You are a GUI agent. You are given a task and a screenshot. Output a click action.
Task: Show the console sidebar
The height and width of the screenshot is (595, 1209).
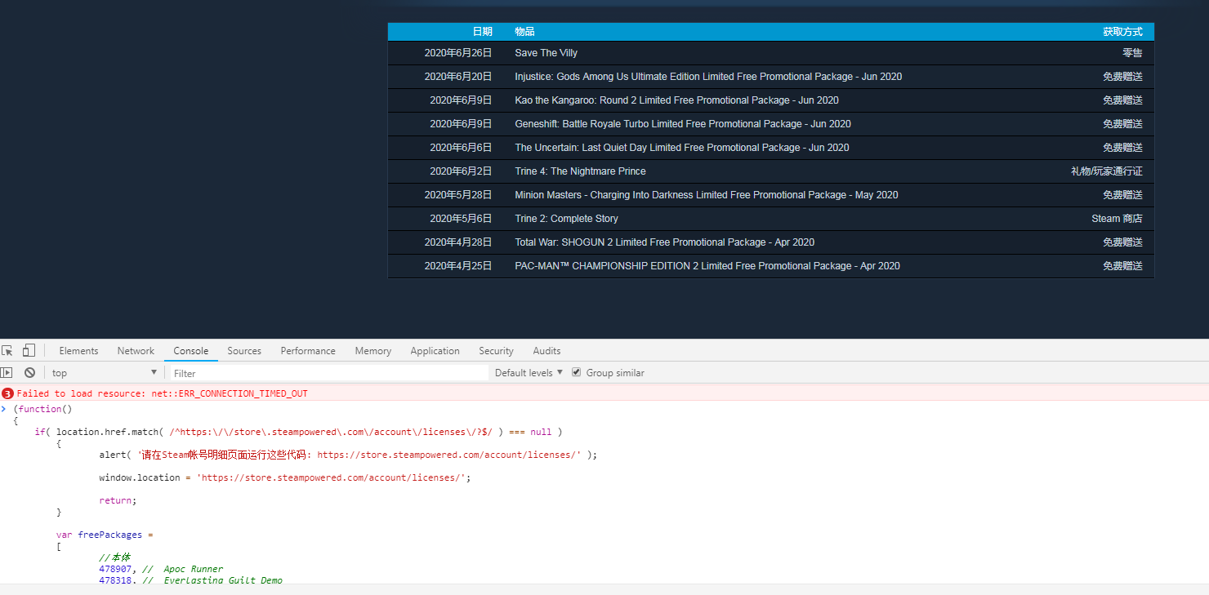coord(7,373)
